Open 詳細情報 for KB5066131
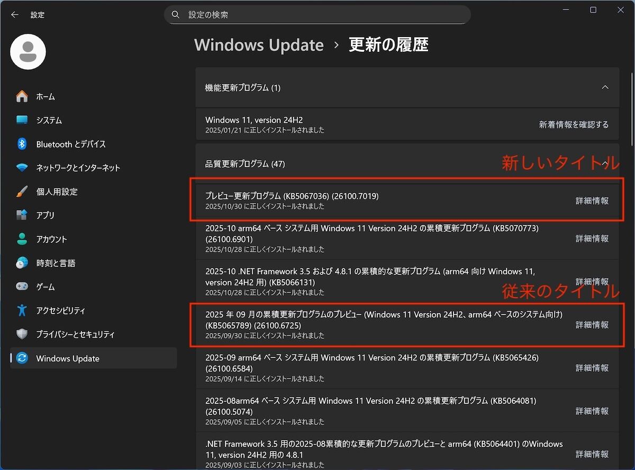This screenshot has height=470, width=635. click(x=592, y=282)
